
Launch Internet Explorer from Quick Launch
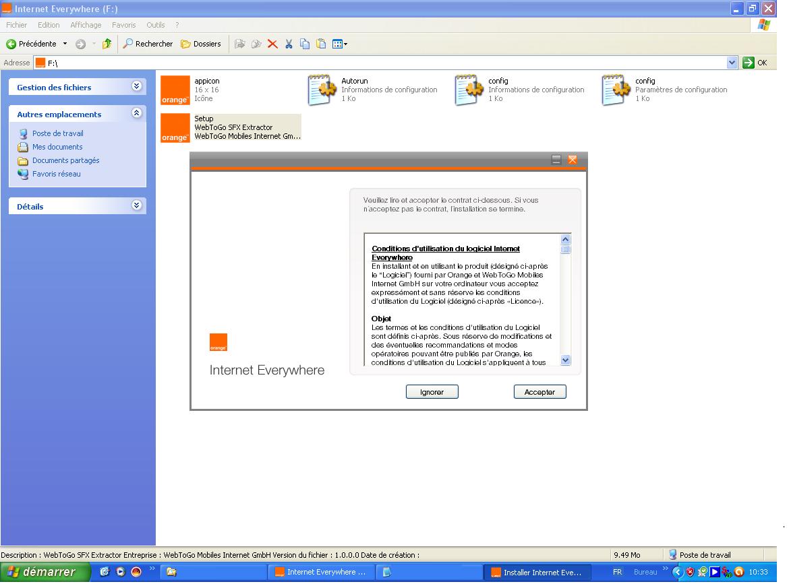(105, 572)
